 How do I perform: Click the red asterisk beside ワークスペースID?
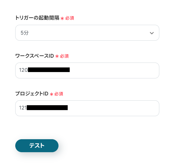57,56
